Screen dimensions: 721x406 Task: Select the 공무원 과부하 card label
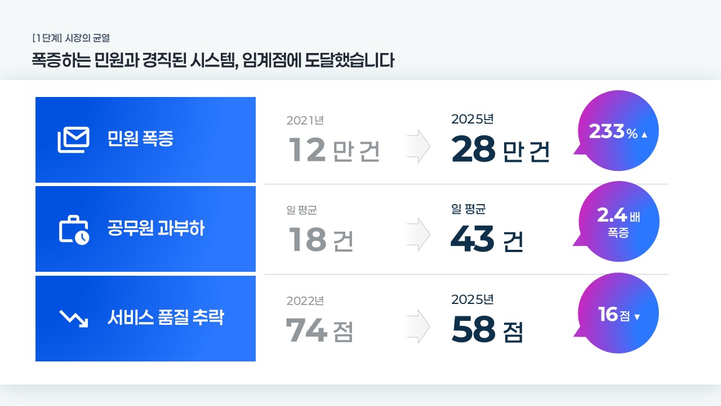pos(156,230)
